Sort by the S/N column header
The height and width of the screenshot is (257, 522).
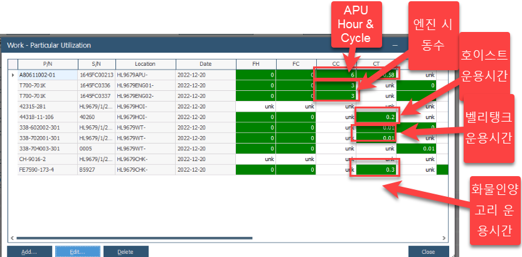96,64
